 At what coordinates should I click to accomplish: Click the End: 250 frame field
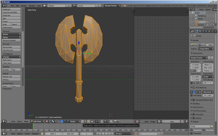pyautogui.click(x=70, y=134)
